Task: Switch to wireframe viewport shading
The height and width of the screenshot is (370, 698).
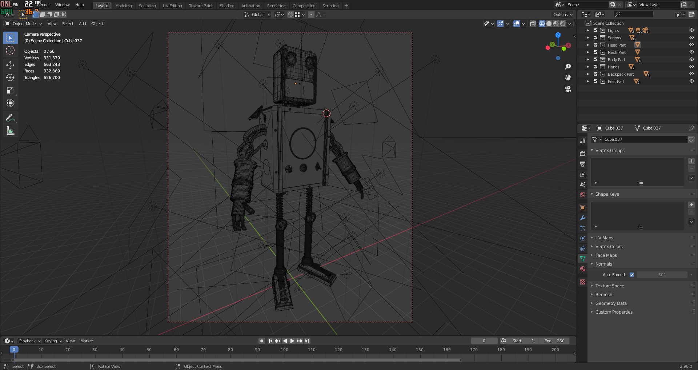Action: coord(542,24)
